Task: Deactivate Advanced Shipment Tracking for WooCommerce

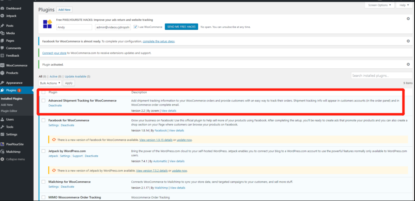Action: click(55, 106)
